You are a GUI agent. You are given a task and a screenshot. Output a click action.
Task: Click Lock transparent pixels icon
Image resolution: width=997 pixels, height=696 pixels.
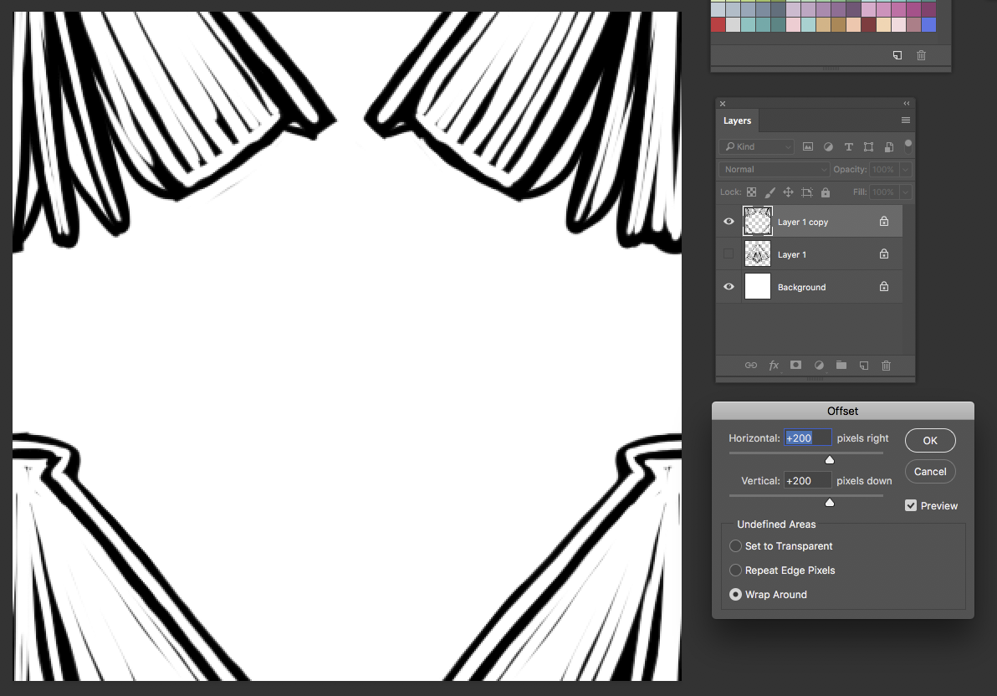pos(752,192)
